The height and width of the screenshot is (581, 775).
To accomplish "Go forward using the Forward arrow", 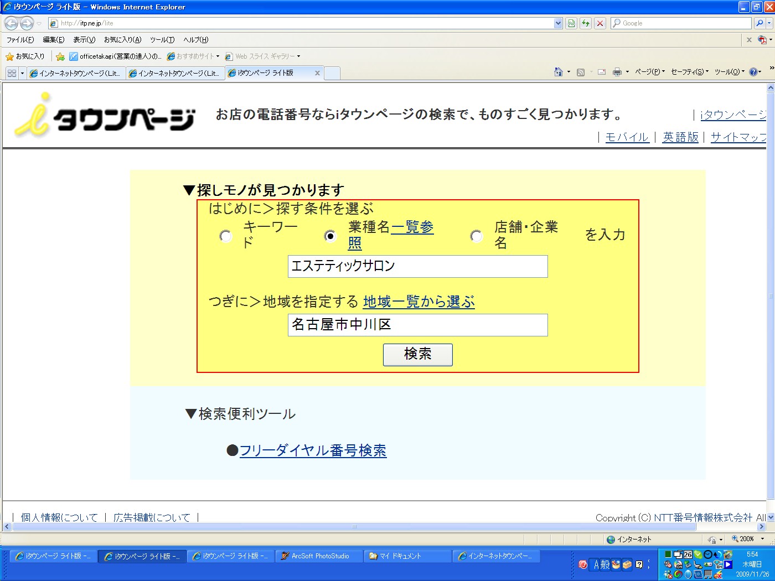I will (27, 23).
